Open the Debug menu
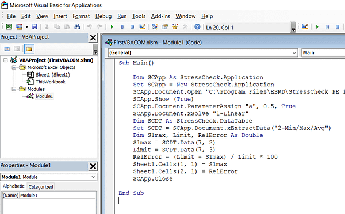The image size is (345, 214). coord(103,16)
